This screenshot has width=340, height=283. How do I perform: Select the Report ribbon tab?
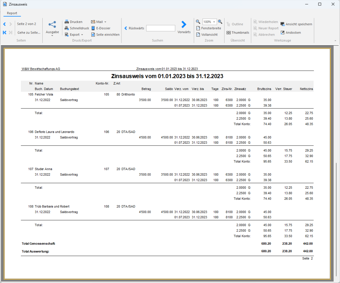pos(12,13)
